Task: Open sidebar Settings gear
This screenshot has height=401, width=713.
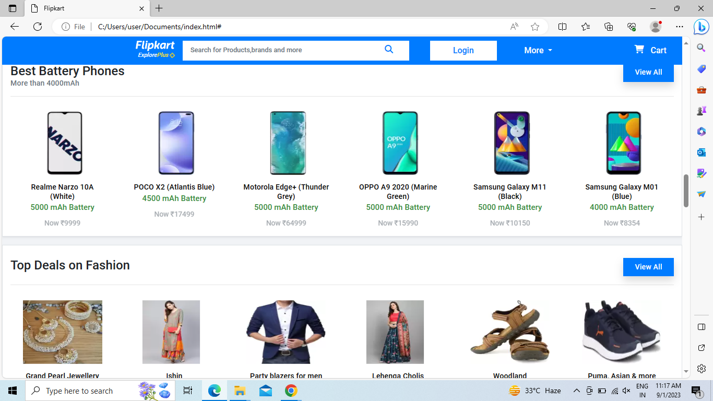Action: [x=701, y=368]
